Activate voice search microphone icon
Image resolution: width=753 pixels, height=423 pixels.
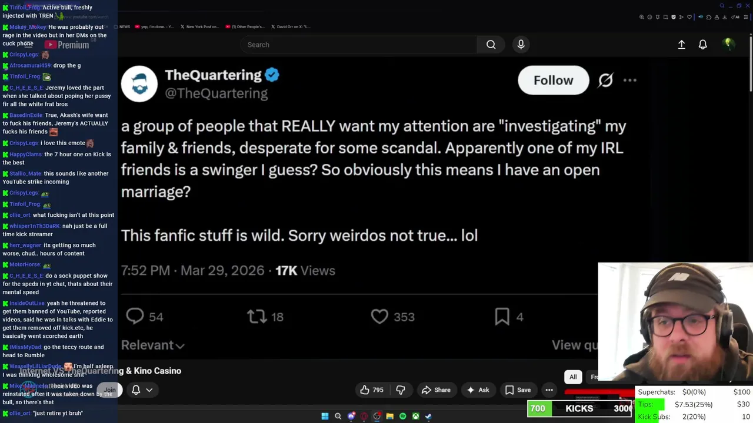point(521,45)
